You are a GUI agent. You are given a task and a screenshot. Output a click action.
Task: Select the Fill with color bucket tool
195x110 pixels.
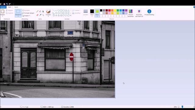(x=40, y=12)
